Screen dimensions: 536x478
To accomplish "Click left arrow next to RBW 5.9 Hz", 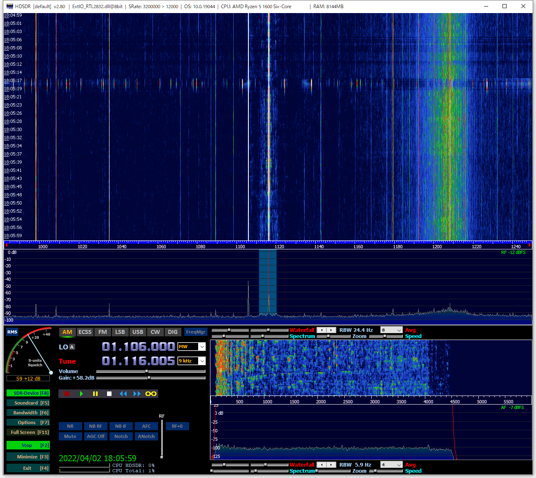I will click(322, 465).
